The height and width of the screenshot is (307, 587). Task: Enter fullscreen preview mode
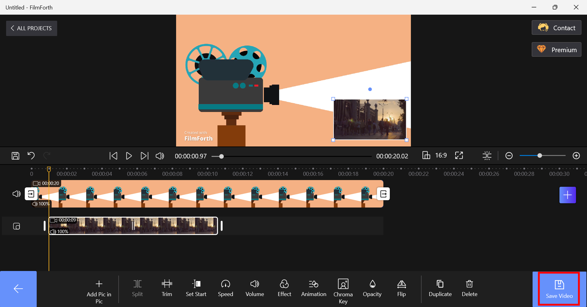click(x=459, y=155)
